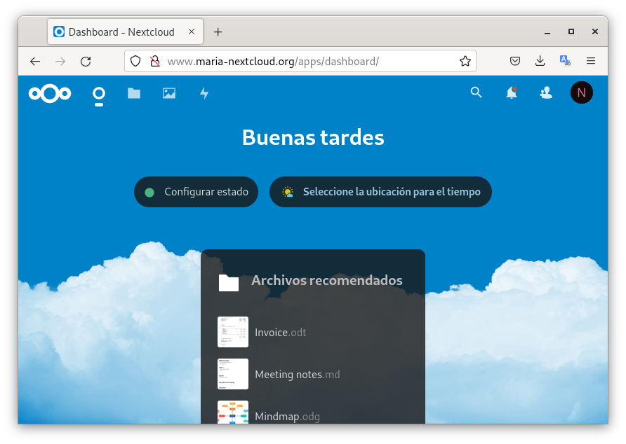
Task: Open the Dashboard app icon
Action: [99, 94]
